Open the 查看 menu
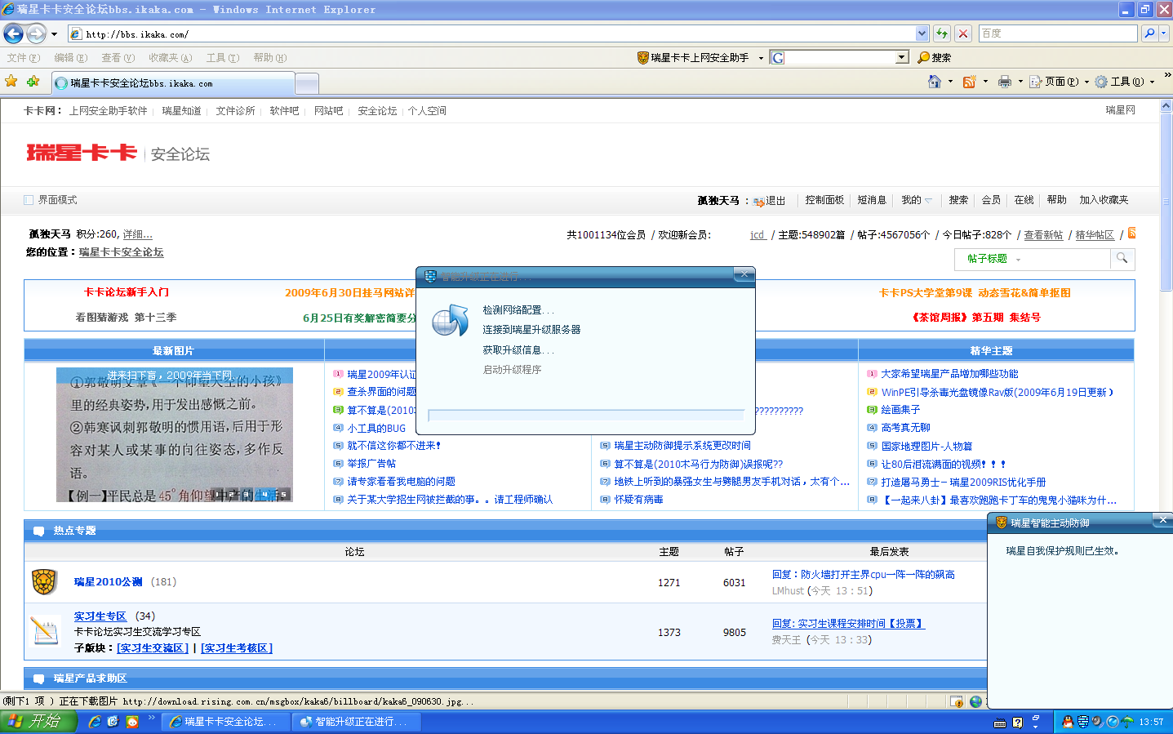This screenshot has width=1173, height=734. [x=118, y=58]
